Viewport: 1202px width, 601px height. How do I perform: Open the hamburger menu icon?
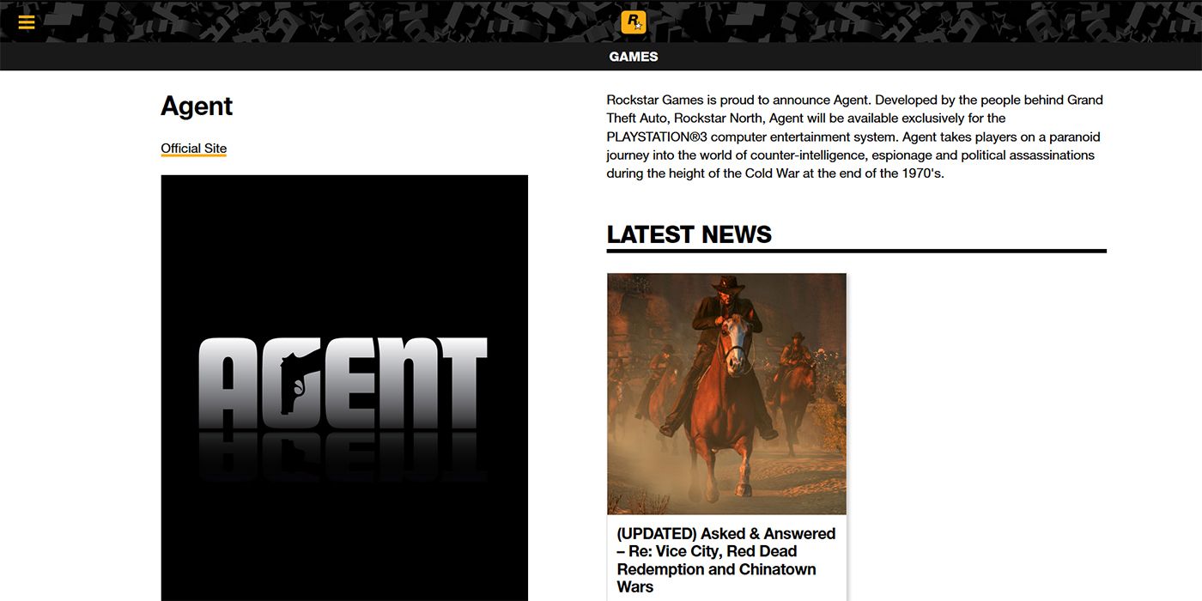(x=27, y=22)
